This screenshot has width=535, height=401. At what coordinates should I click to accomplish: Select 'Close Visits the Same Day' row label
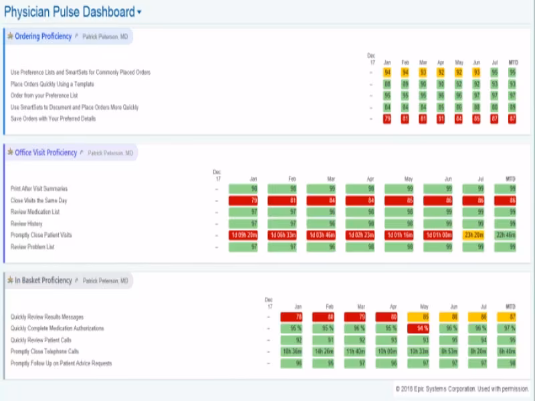tap(39, 200)
